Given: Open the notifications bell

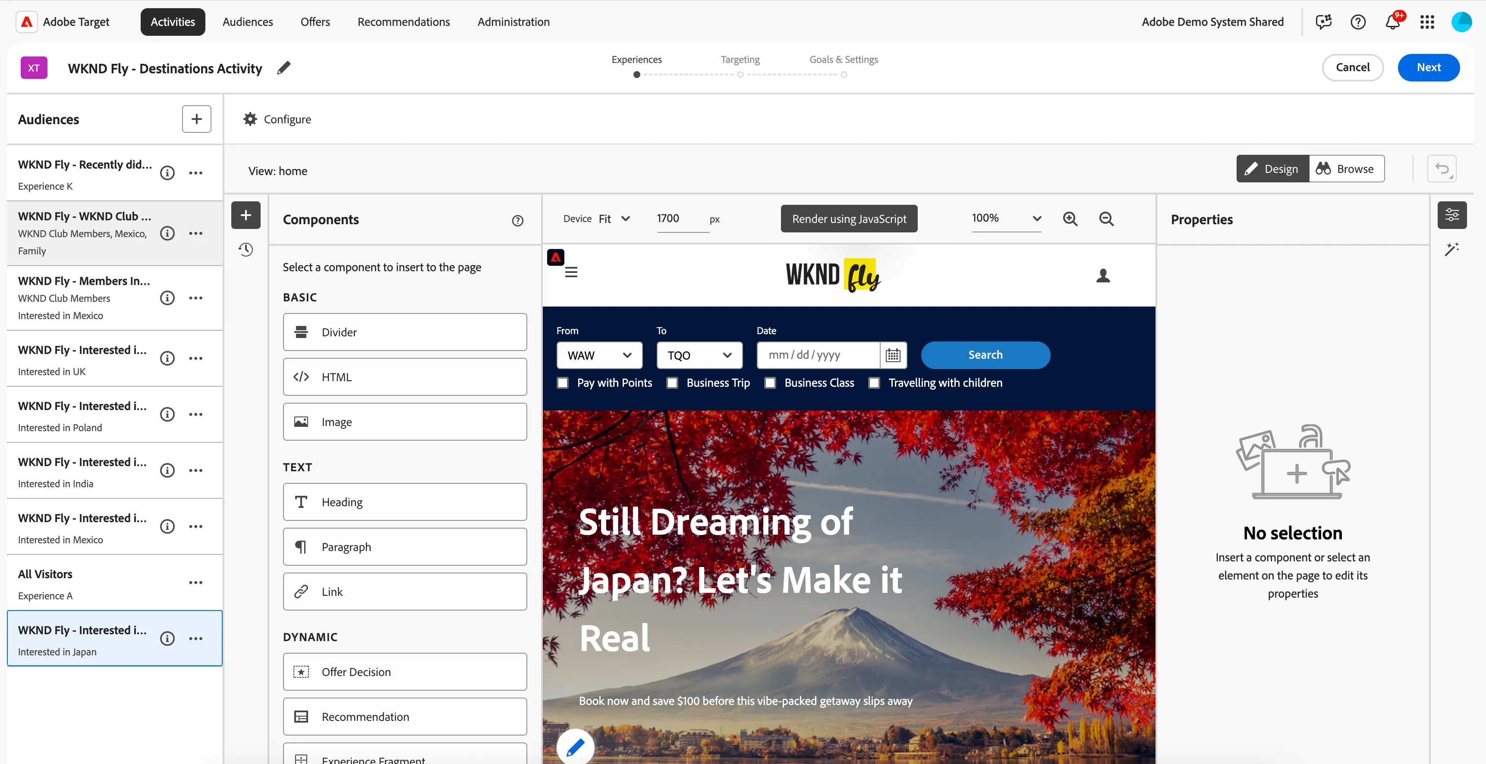Looking at the screenshot, I should (x=1392, y=22).
